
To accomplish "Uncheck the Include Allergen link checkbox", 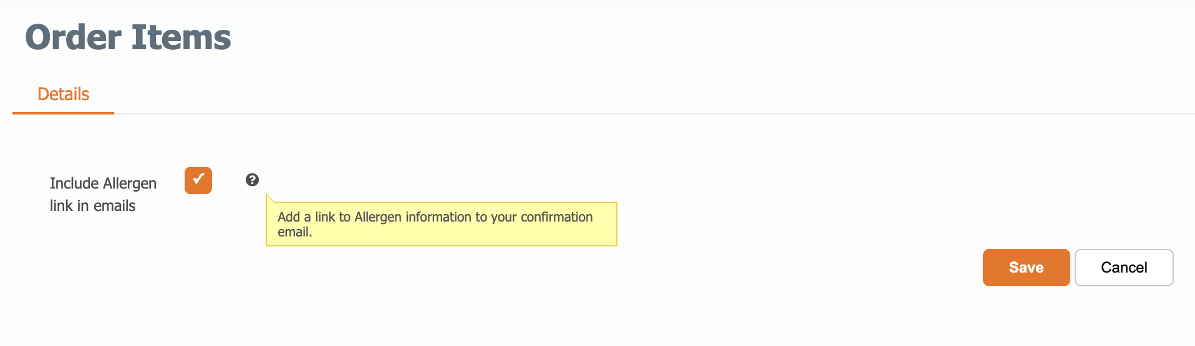I will tap(198, 180).
